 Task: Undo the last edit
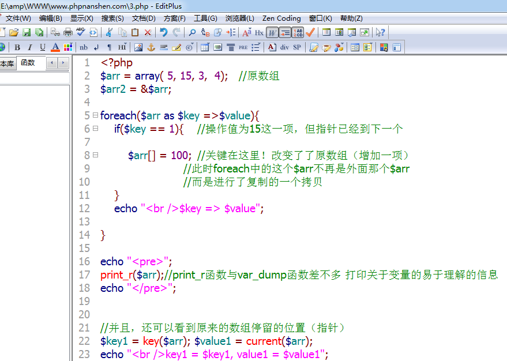[164, 32]
